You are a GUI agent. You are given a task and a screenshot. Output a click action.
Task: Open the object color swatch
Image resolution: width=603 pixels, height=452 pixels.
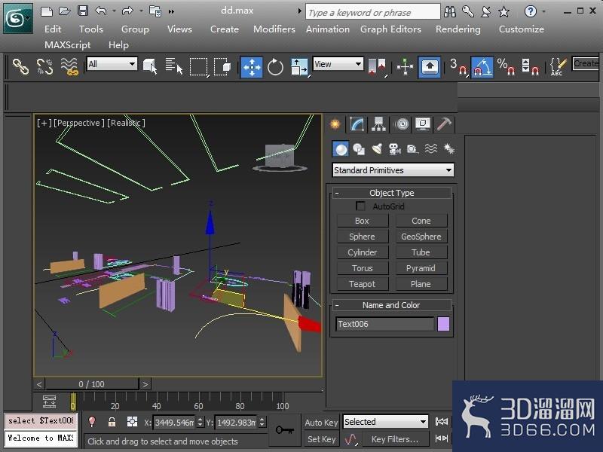[443, 324]
